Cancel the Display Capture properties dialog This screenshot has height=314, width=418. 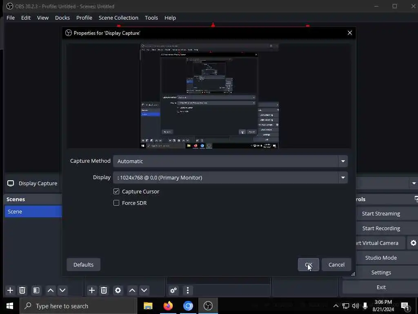[x=336, y=265]
